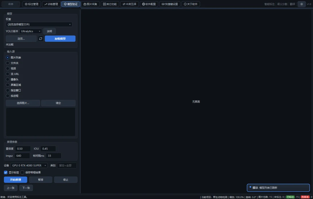Open the 软件配置 gear tab
This screenshot has width=313, height=199.
point(149,4)
